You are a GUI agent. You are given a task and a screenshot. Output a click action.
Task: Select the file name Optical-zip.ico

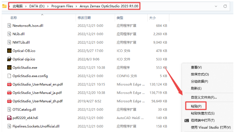[x=24, y=59]
